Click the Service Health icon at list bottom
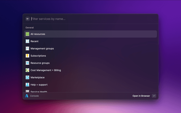The height and width of the screenshot is (113, 181). pyautogui.click(x=27, y=91)
